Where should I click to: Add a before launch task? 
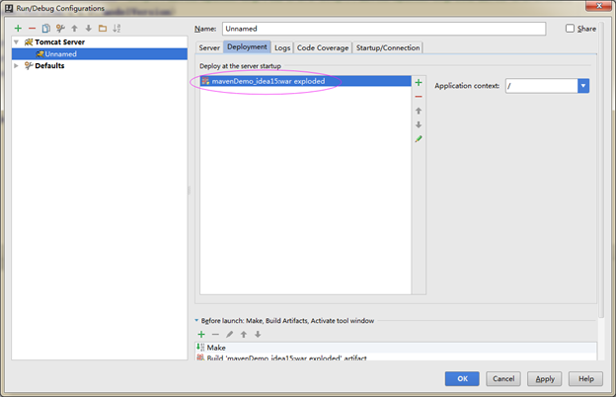pos(201,334)
